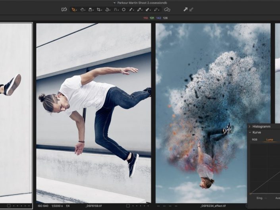Select the Keystone correction tool
The image size is (280, 210).
coord(116,10)
